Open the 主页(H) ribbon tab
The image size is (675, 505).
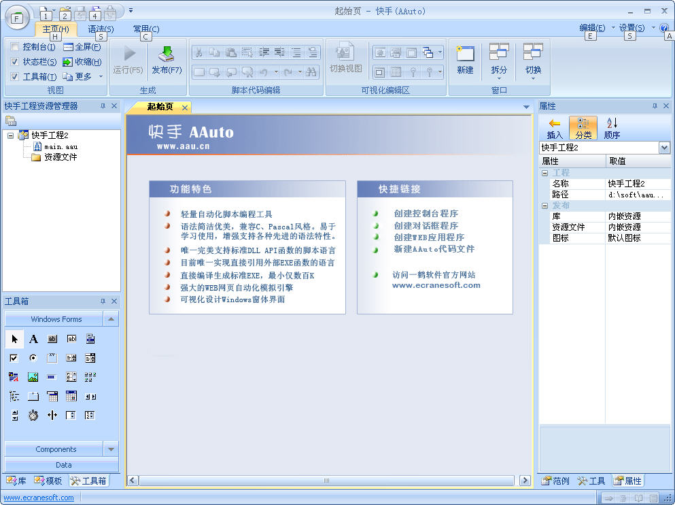point(56,29)
